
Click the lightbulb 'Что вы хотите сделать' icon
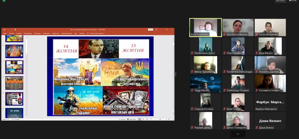[88, 33]
